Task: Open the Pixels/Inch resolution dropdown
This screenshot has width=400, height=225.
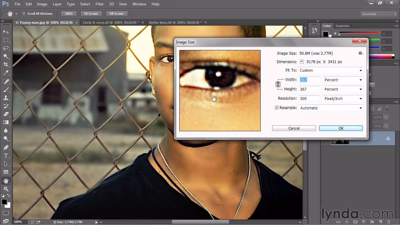Action: pos(343,98)
